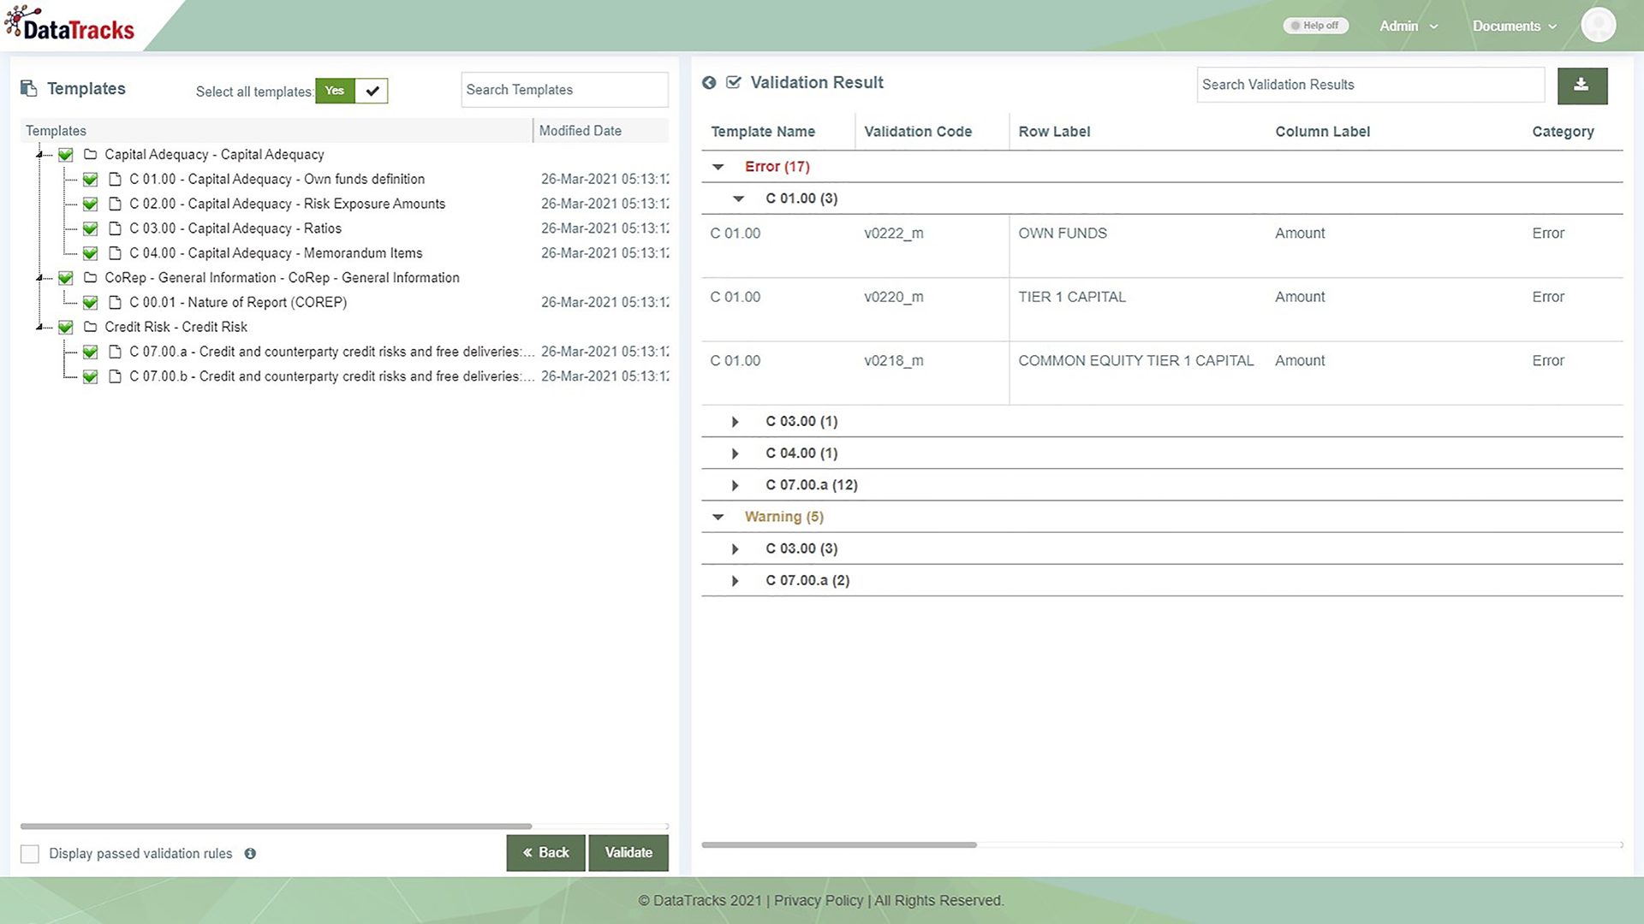1644x924 pixels.
Task: Toggle the Help off switch
Action: pos(1315,26)
